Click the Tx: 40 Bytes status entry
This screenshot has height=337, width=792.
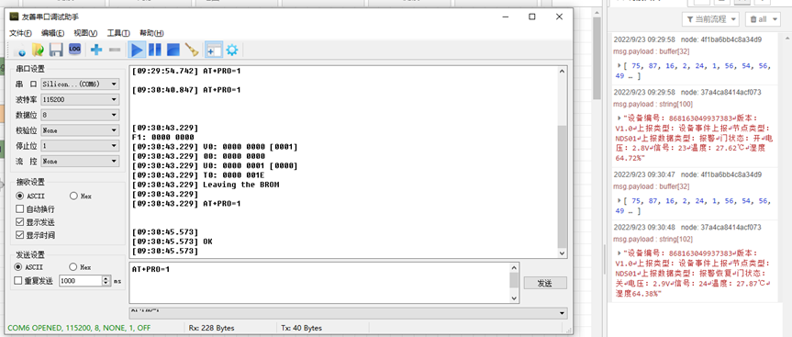coord(301,328)
